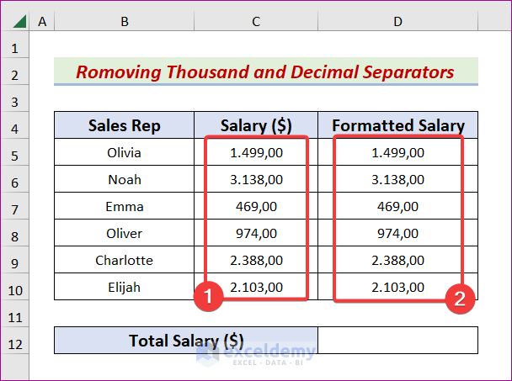Click the red badge numbered 2
512x381 pixels.
[x=460, y=298]
